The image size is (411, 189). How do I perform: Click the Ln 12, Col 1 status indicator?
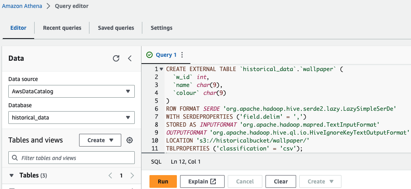click(186, 162)
